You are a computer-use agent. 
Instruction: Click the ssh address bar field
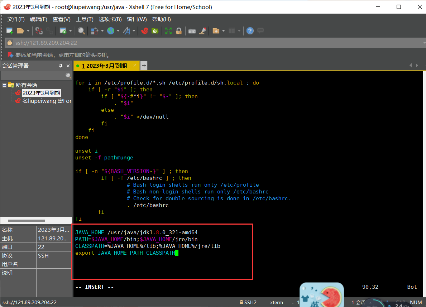pos(215,43)
